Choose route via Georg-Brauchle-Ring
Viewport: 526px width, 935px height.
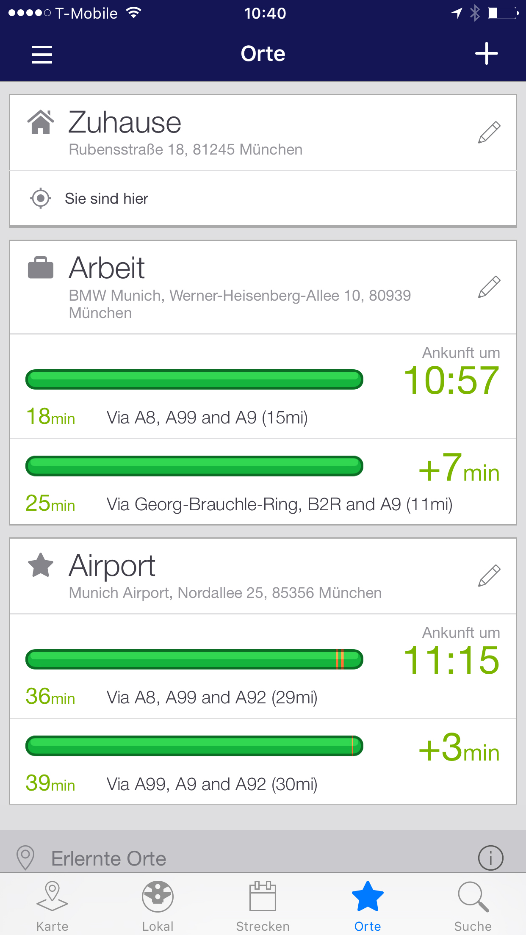coord(280,504)
